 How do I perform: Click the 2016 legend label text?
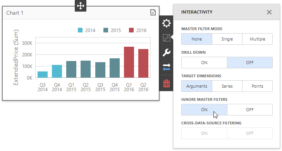141,30
